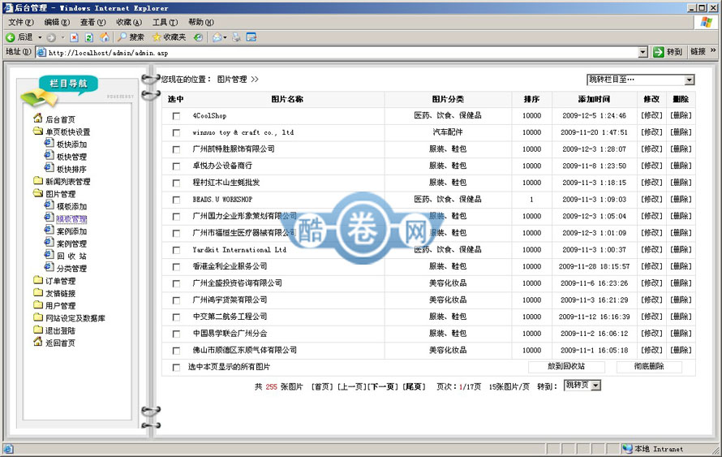The image size is (722, 457).
Task: Check the BEADS.U WORKSHOP row checkbox
Action: tap(176, 200)
